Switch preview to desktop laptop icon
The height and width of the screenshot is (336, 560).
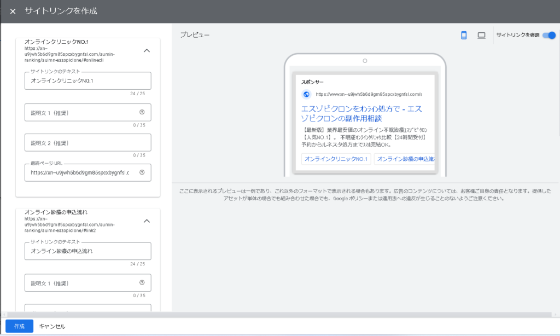[481, 36]
